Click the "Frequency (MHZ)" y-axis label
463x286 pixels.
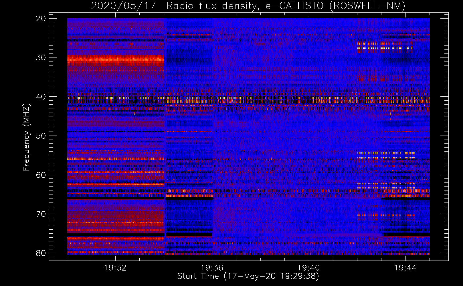point(26,138)
